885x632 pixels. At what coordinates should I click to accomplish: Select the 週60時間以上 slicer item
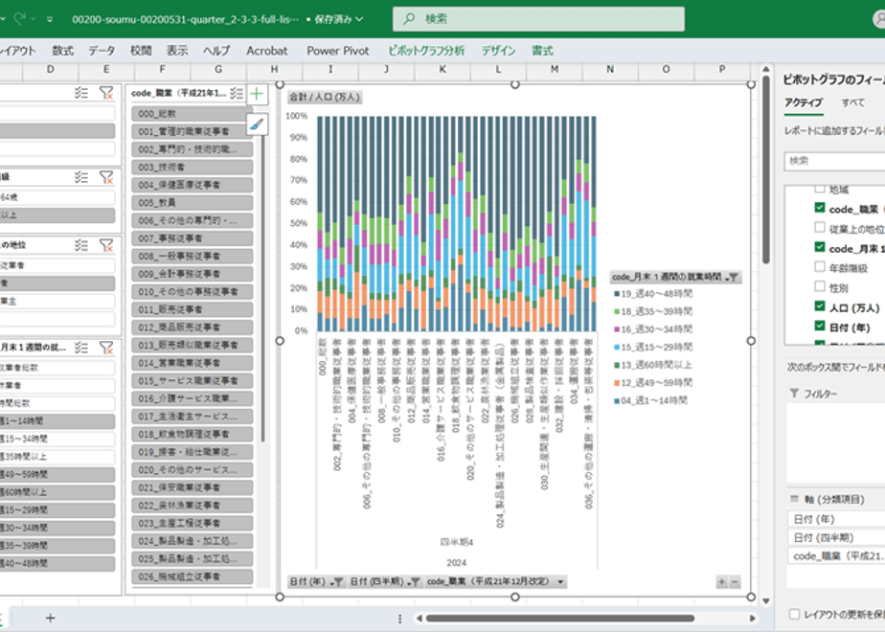click(x=57, y=492)
